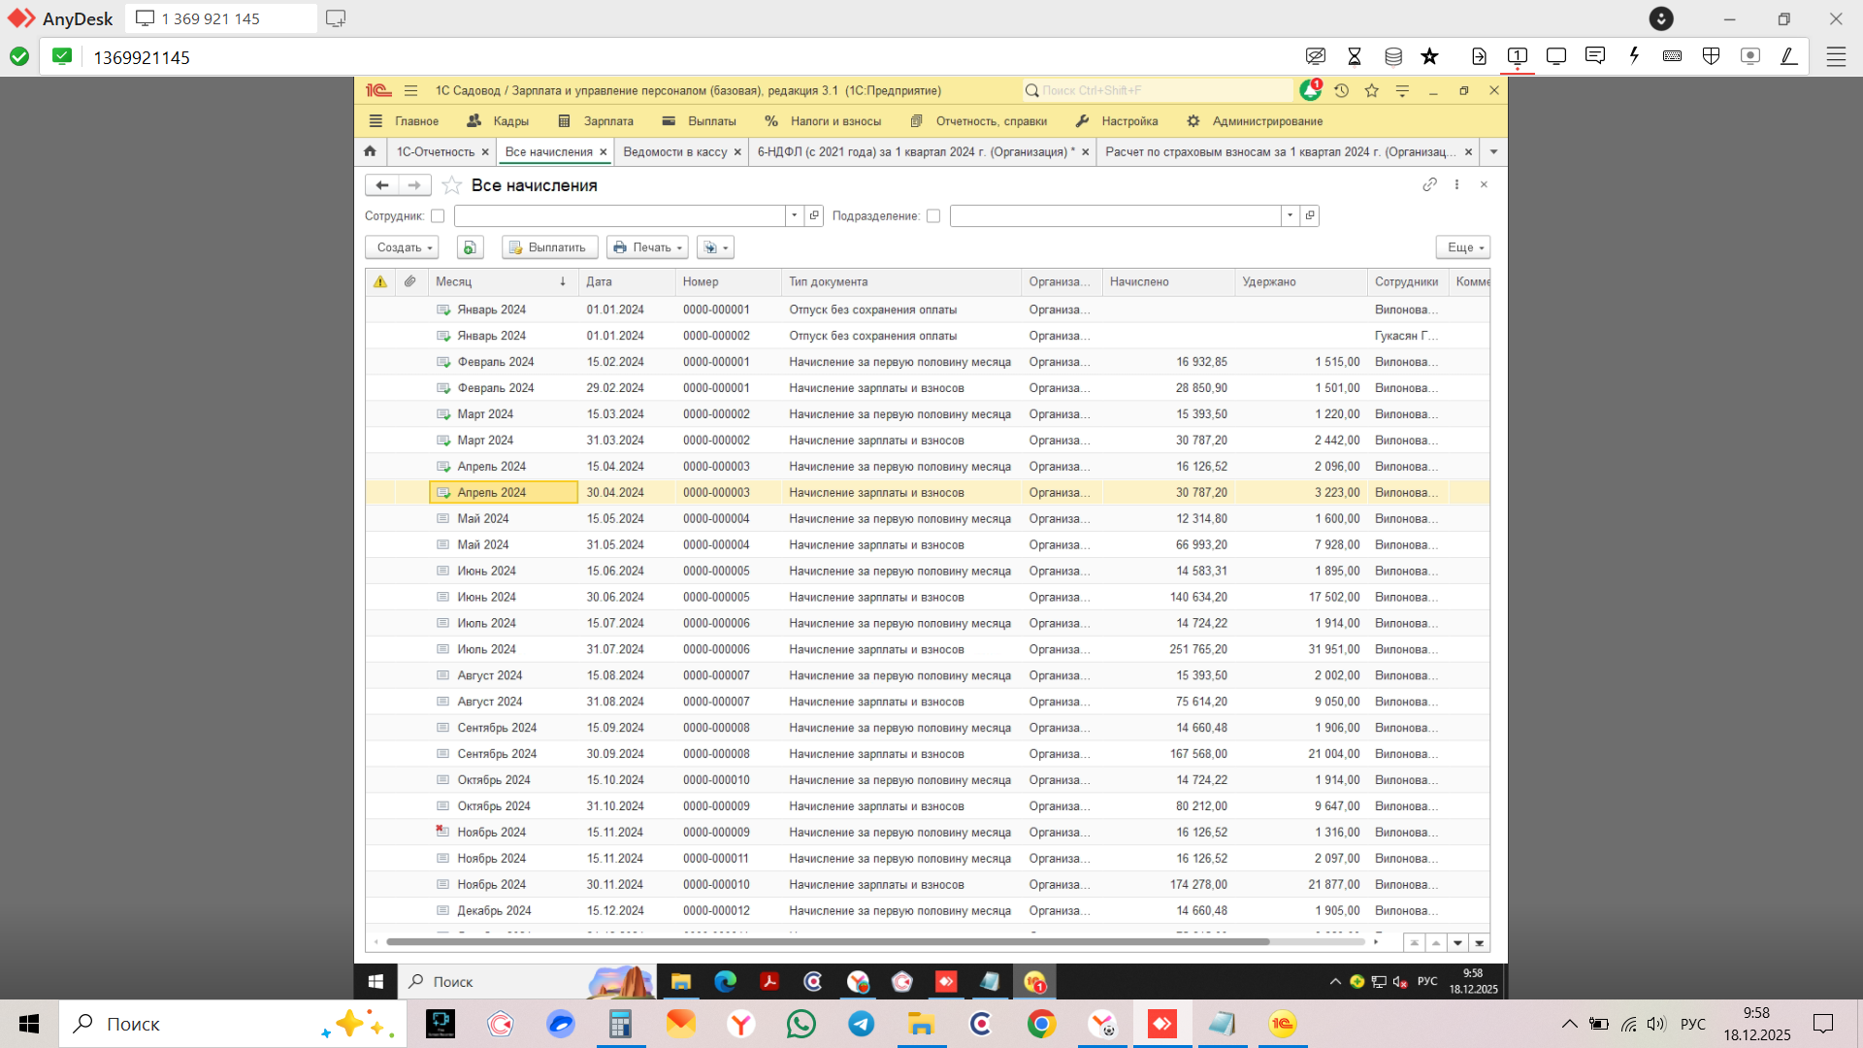The height and width of the screenshot is (1048, 1863).
Task: Click the favorites star beside Все начисления
Action: pos(451,185)
